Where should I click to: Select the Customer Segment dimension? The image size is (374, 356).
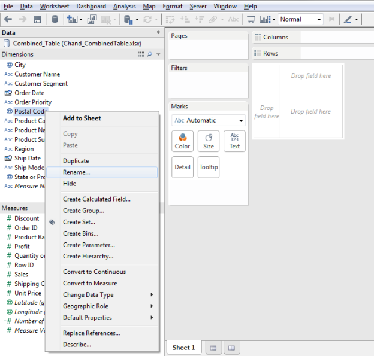[41, 83]
